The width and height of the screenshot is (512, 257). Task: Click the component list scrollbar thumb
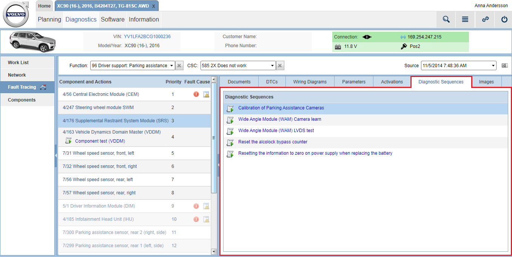pos(214,138)
